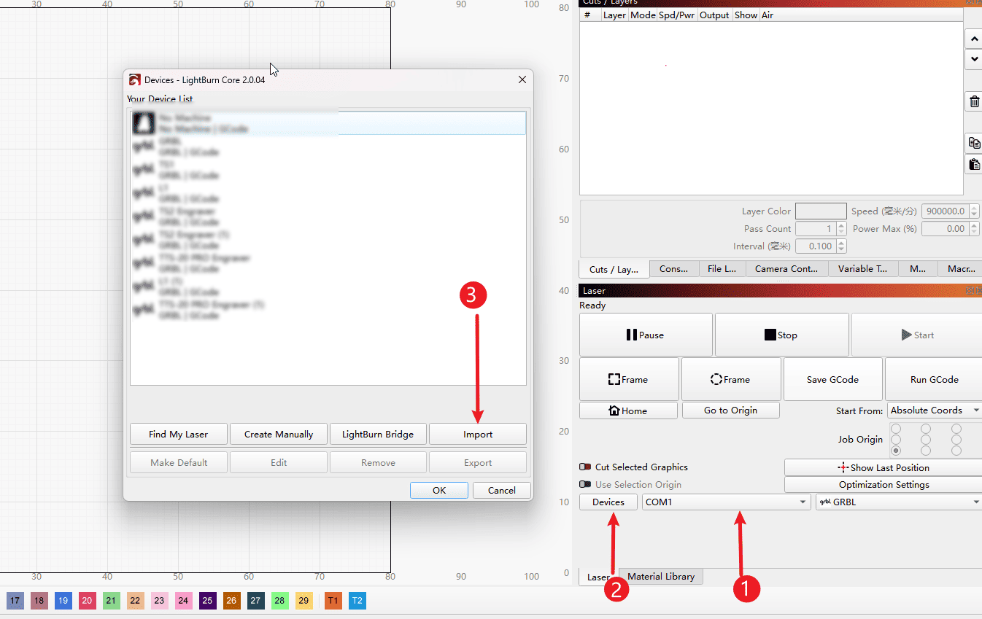Click the trash delete layer icon

974,102
